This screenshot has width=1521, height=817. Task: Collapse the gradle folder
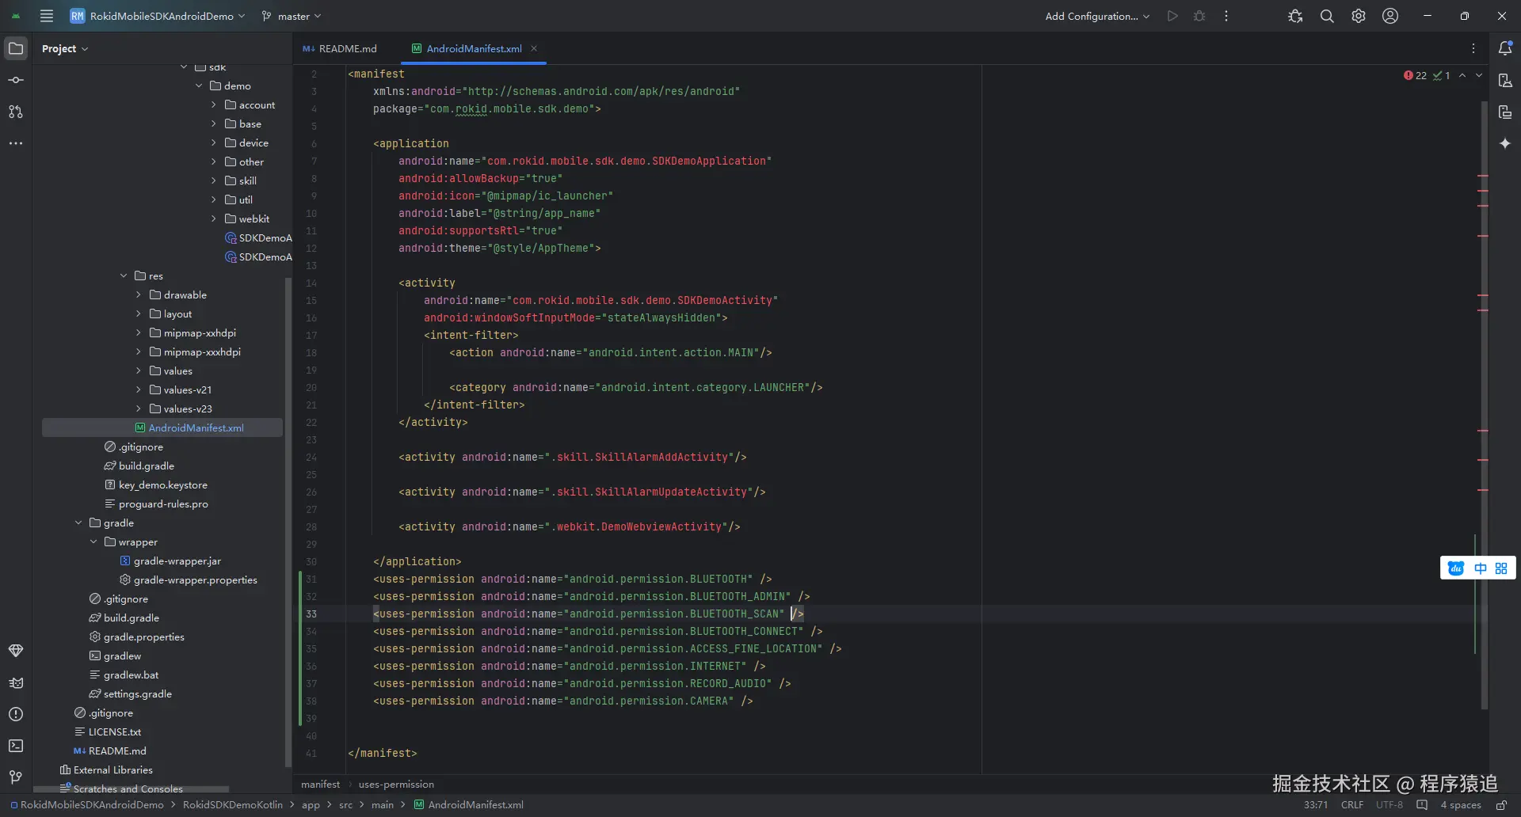pyautogui.click(x=78, y=523)
